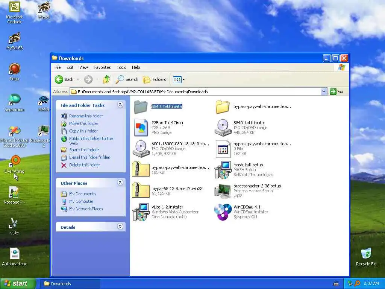
Task: Click Share this folder
Action: 84,150
